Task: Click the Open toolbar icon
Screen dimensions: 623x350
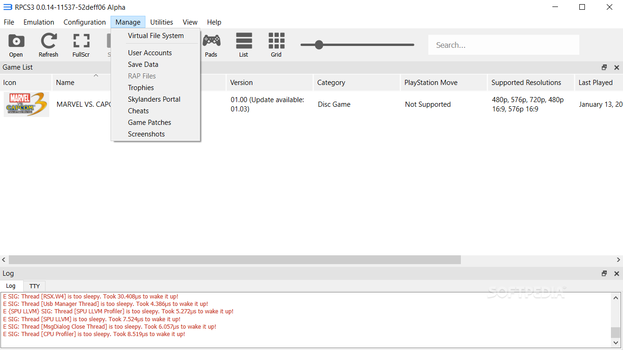Action: tap(16, 45)
